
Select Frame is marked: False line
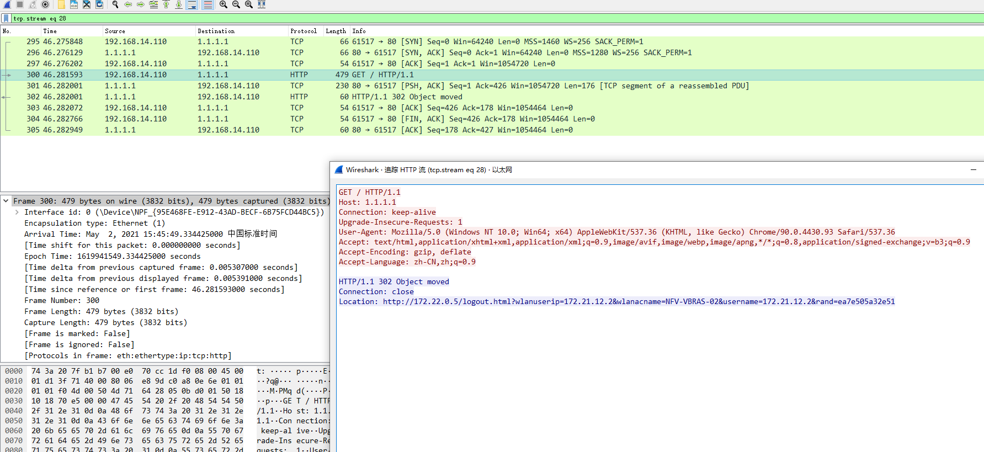77,333
